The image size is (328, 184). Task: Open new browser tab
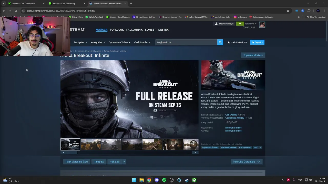131,4
